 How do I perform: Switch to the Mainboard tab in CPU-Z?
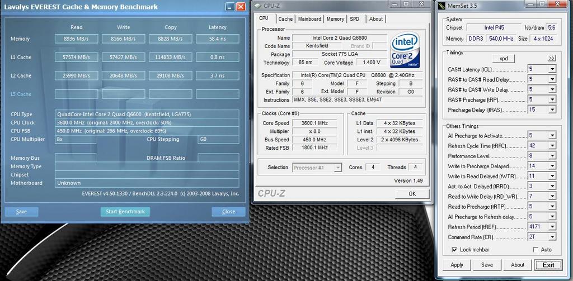pos(309,19)
